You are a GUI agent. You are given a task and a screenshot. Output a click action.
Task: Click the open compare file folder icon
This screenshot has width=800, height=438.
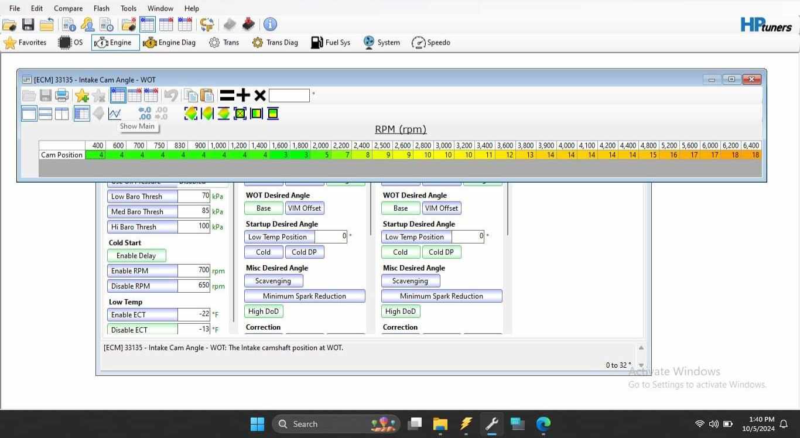[x=129, y=25]
